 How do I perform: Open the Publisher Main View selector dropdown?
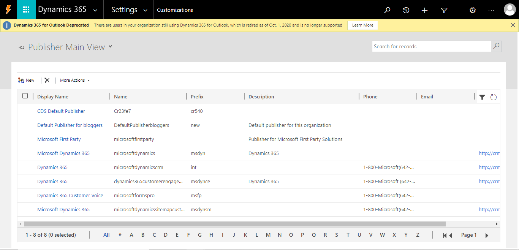click(x=111, y=46)
